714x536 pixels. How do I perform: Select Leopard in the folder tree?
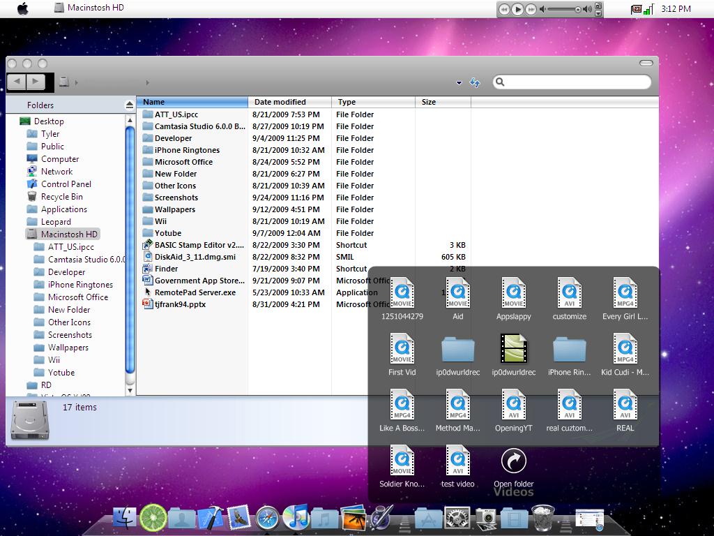click(x=50, y=221)
